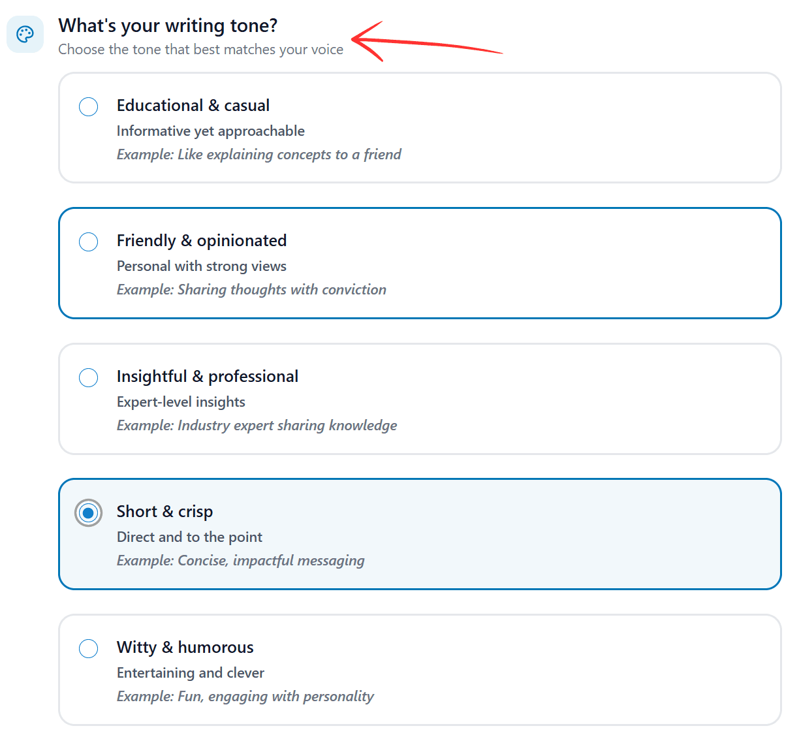Click the Insightful & professional option card

click(x=420, y=399)
